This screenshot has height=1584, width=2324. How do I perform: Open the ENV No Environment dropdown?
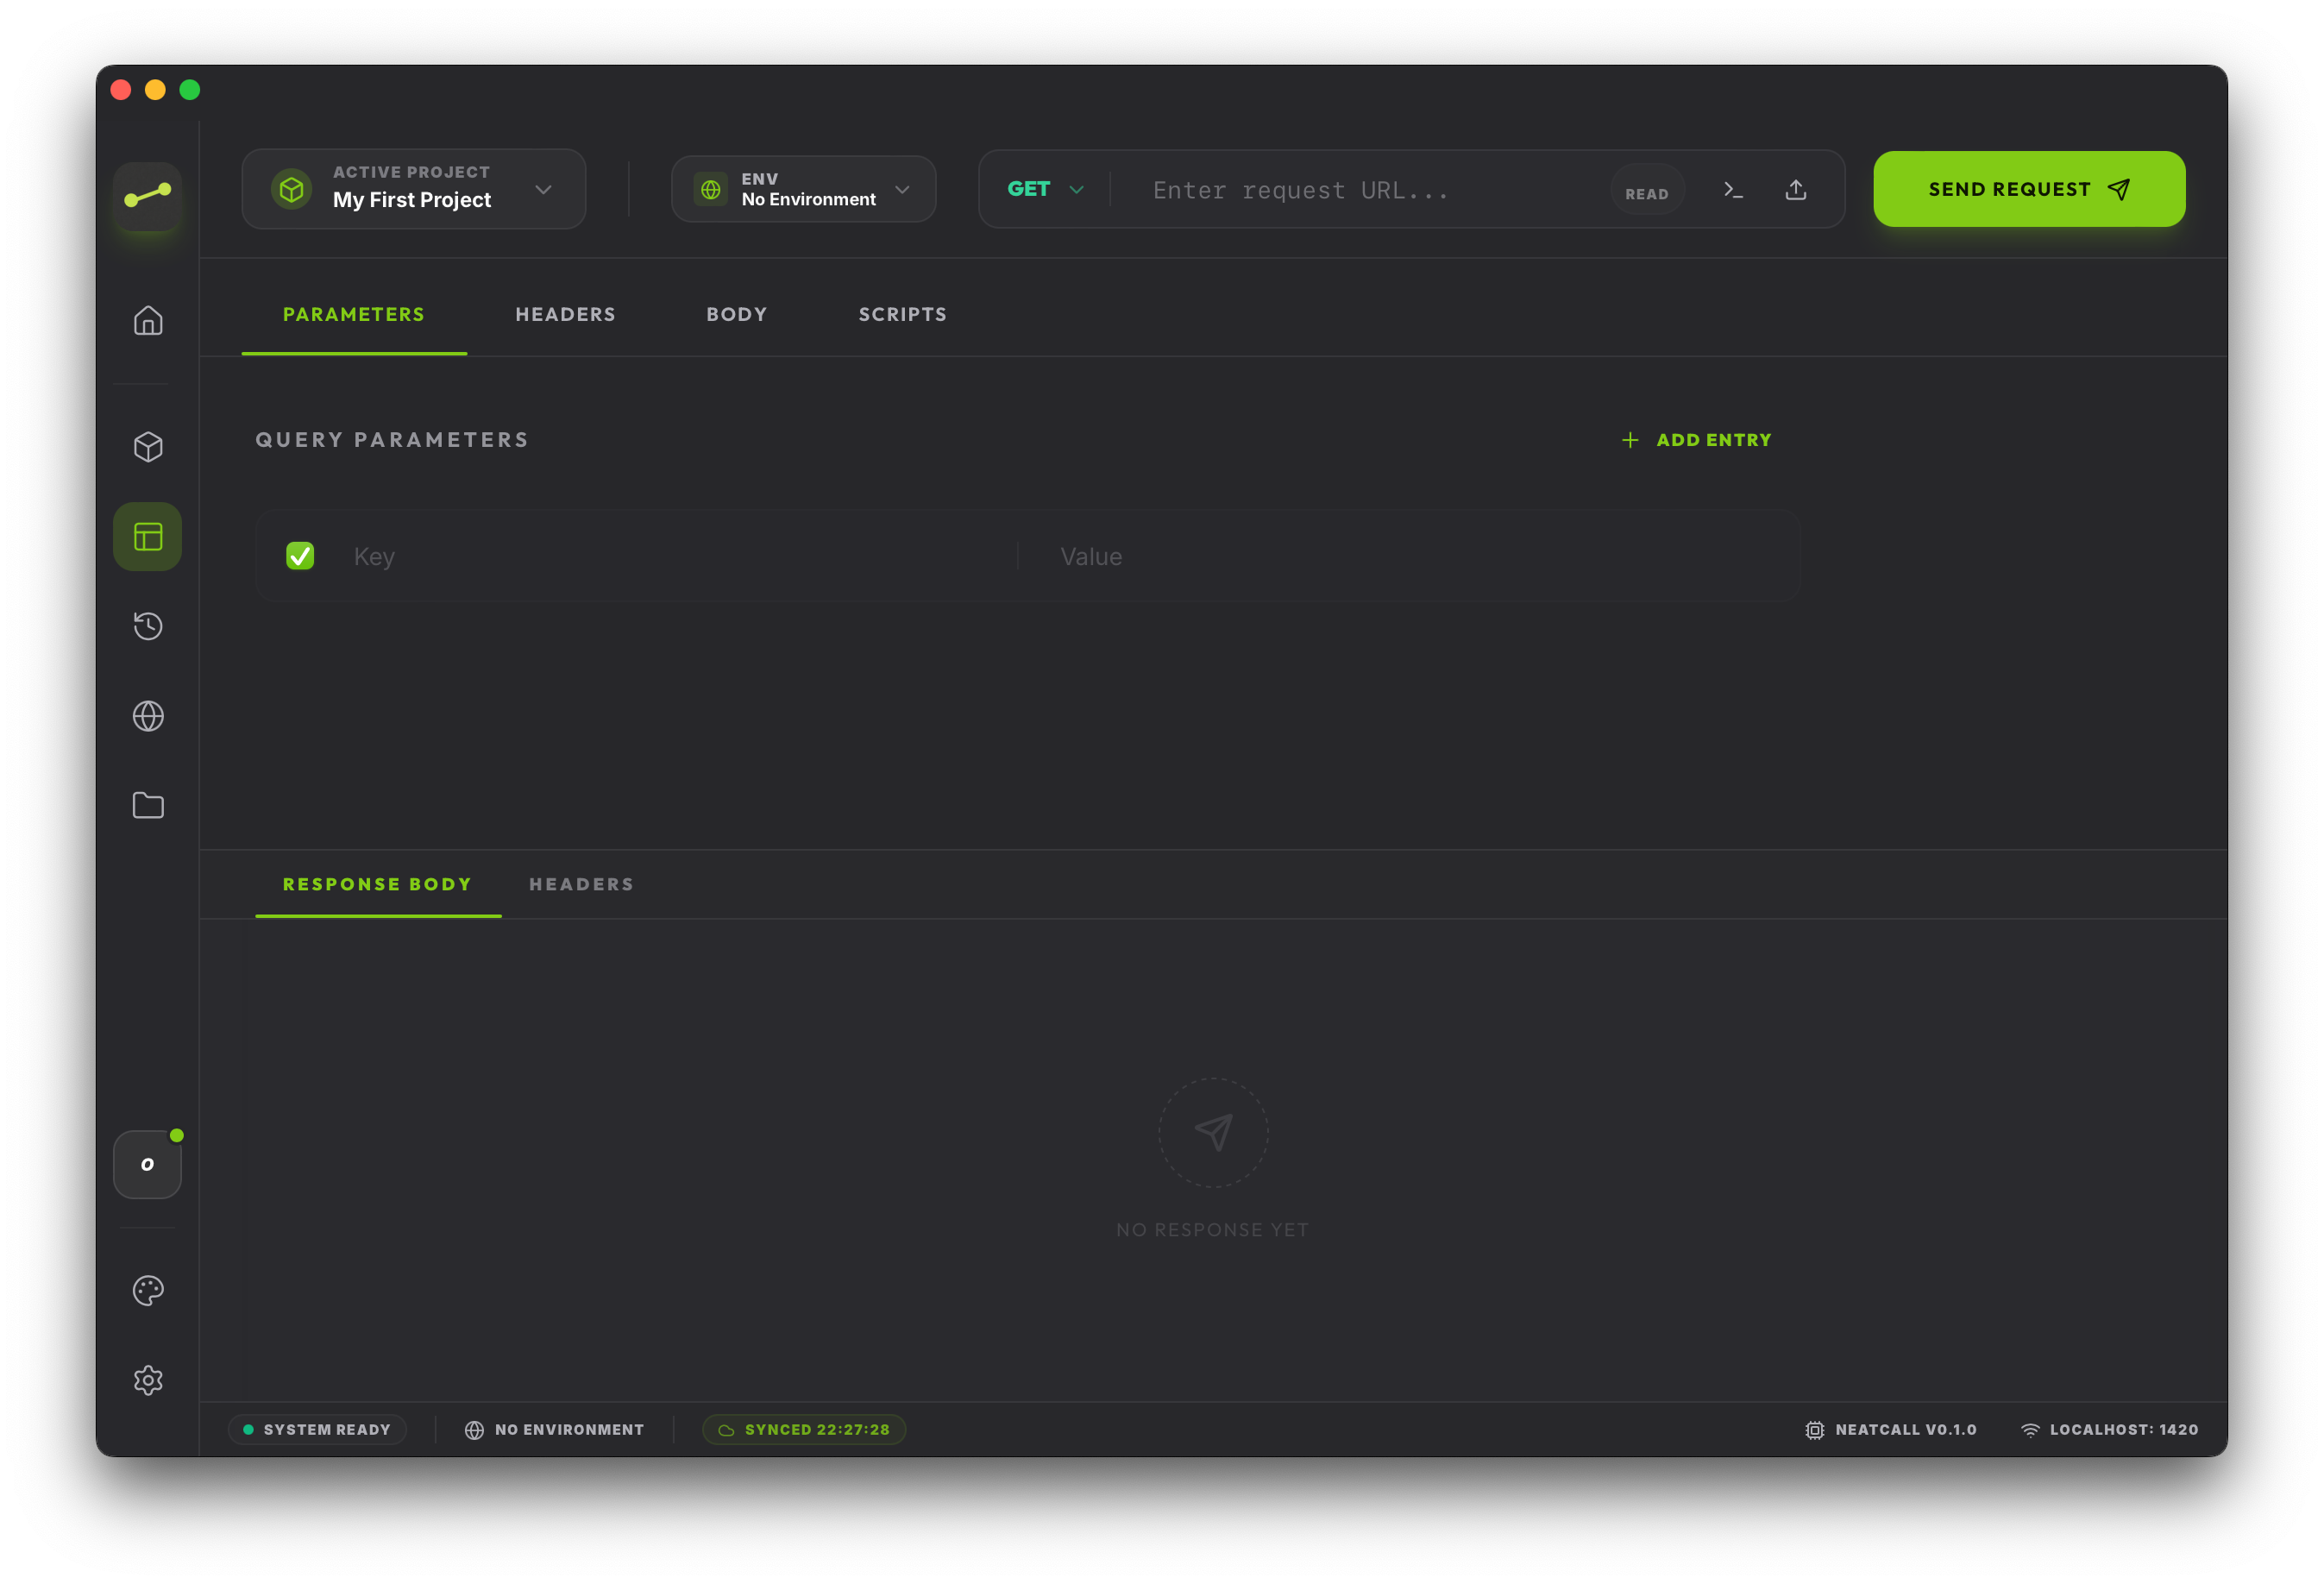(x=803, y=188)
